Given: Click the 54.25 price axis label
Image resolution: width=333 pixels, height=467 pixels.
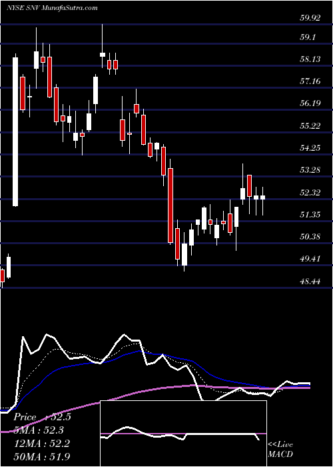Looking at the screenshot, I should click(x=310, y=147).
